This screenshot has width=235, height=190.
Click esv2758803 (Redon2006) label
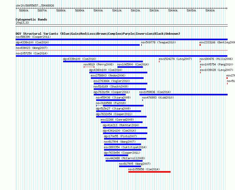pyautogui.click(x=108, y=75)
